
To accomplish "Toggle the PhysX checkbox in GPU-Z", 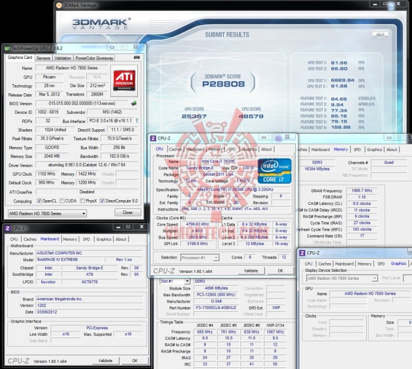I will (82, 201).
